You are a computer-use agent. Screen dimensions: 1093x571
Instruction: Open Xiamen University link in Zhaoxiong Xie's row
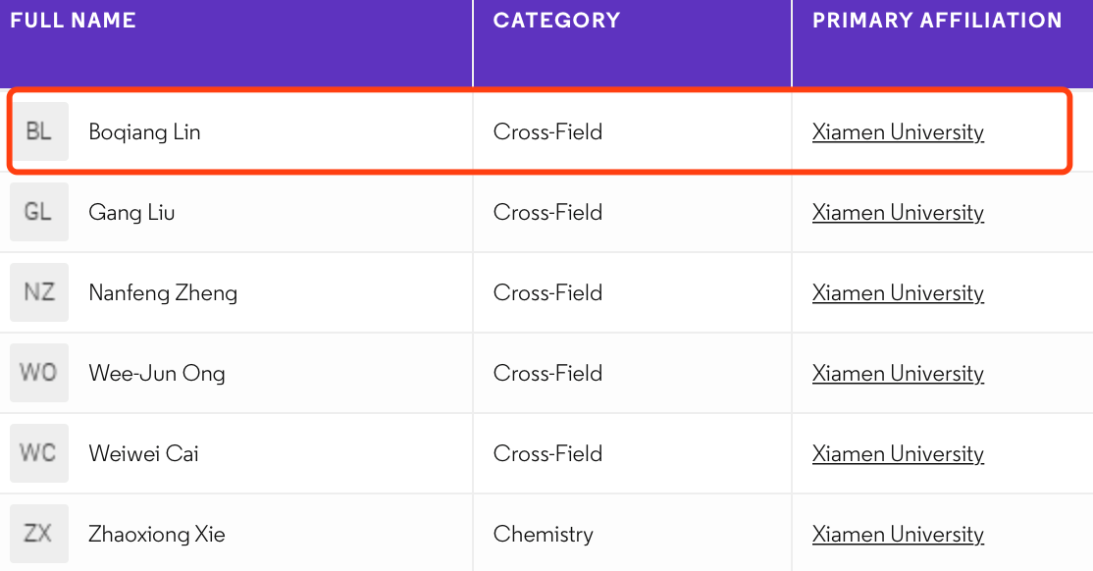[898, 535]
